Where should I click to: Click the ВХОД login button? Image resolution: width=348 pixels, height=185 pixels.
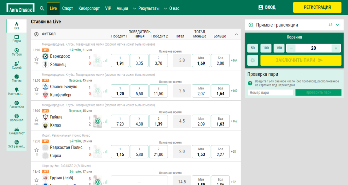[267, 7]
